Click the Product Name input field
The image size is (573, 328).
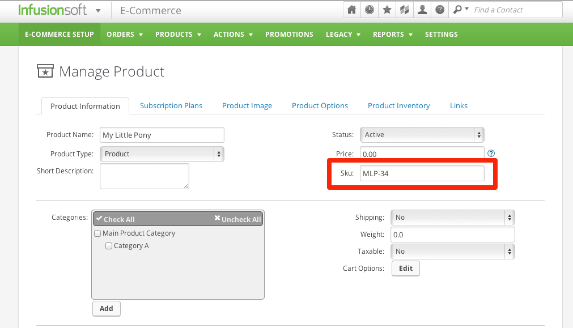pyautogui.click(x=162, y=135)
